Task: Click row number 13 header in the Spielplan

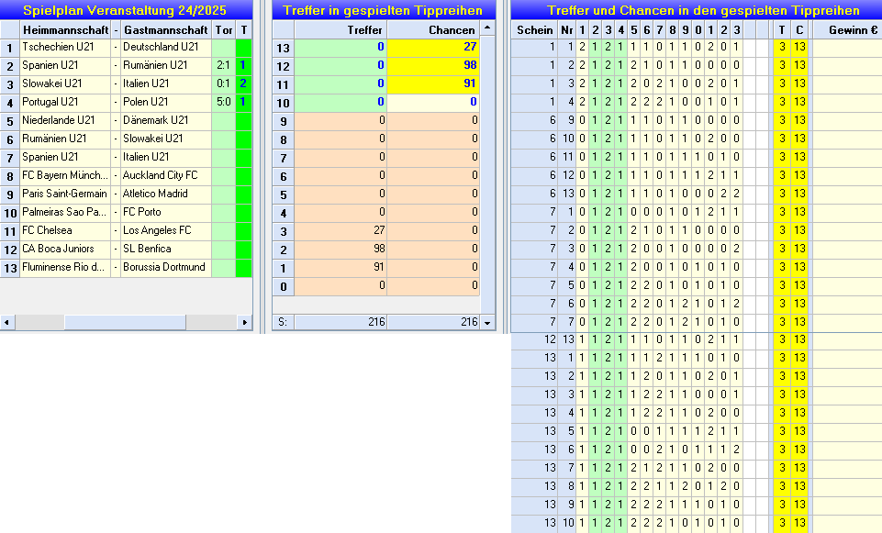Action: pyautogui.click(x=9, y=268)
